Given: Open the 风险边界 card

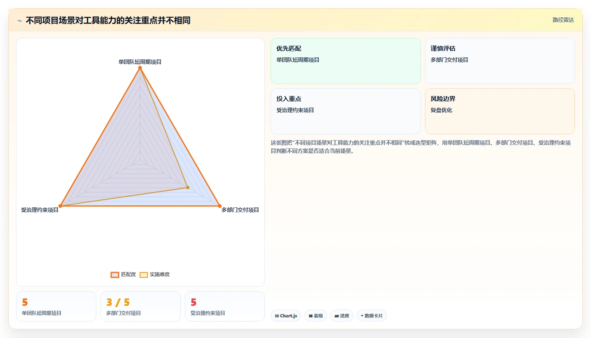Looking at the screenshot, I should (x=500, y=111).
